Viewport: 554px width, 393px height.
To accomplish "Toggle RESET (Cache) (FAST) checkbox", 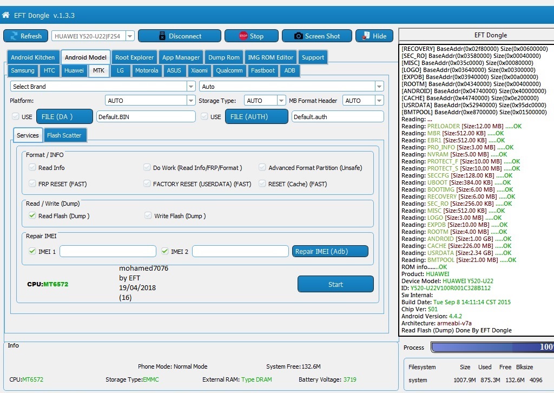I will pyautogui.click(x=262, y=184).
